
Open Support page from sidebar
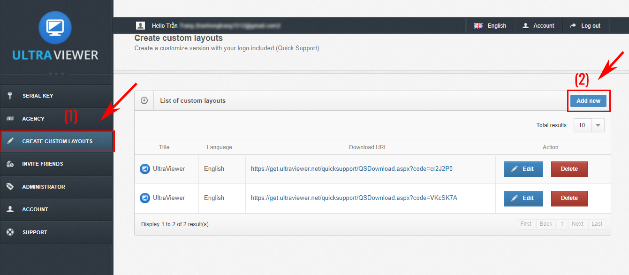coord(56,232)
